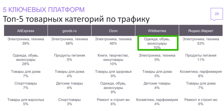
Task: Click goods.ru "Детские товары 4%" cell
Action: coord(70,85)
